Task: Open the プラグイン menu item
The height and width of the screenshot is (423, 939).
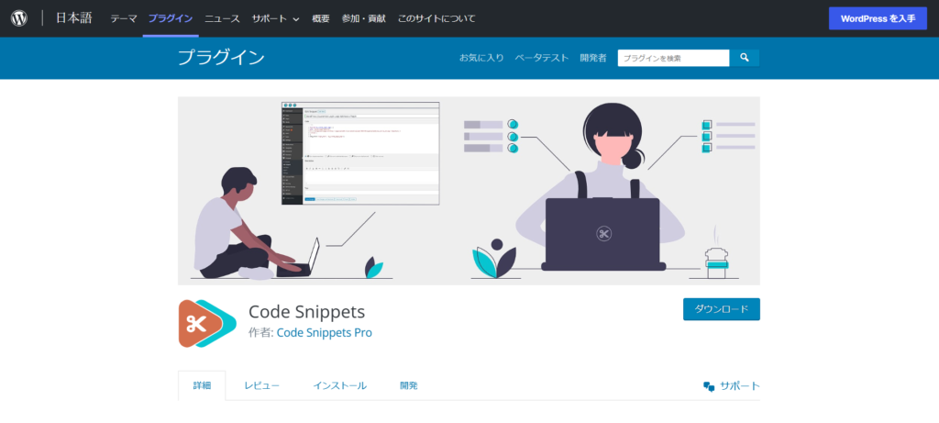Action: coord(171,18)
